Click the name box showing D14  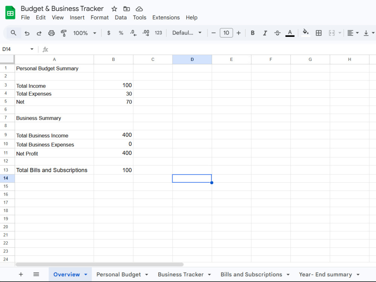tap(15, 49)
